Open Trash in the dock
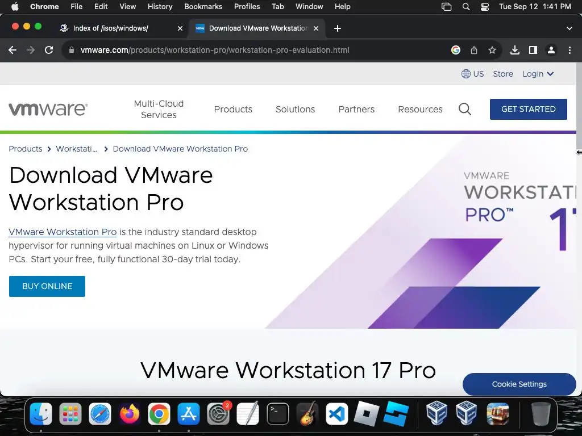The width and height of the screenshot is (582, 436). tap(541, 414)
